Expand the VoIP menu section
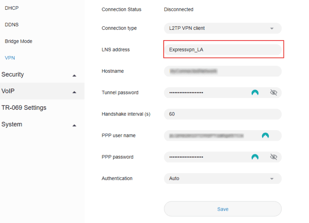The width and height of the screenshot is (309, 223). tap(42, 91)
